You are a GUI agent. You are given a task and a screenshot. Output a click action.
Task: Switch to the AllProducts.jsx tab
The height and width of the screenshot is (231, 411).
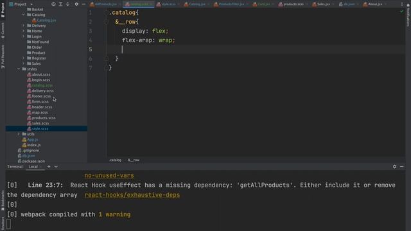coord(105,4)
